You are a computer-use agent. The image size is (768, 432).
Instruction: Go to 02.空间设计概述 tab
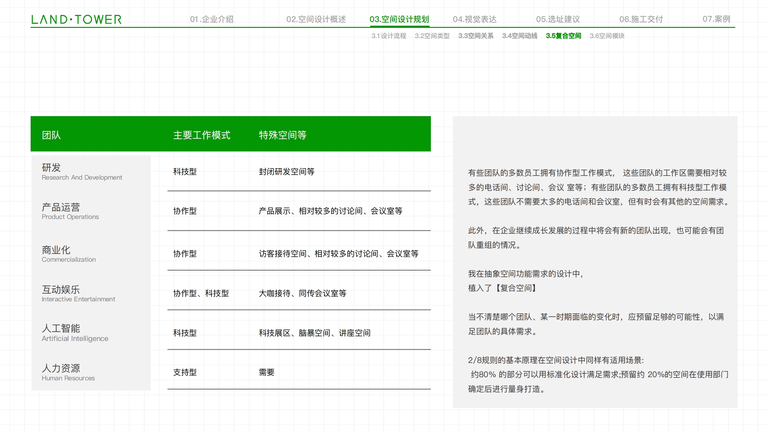[316, 19]
